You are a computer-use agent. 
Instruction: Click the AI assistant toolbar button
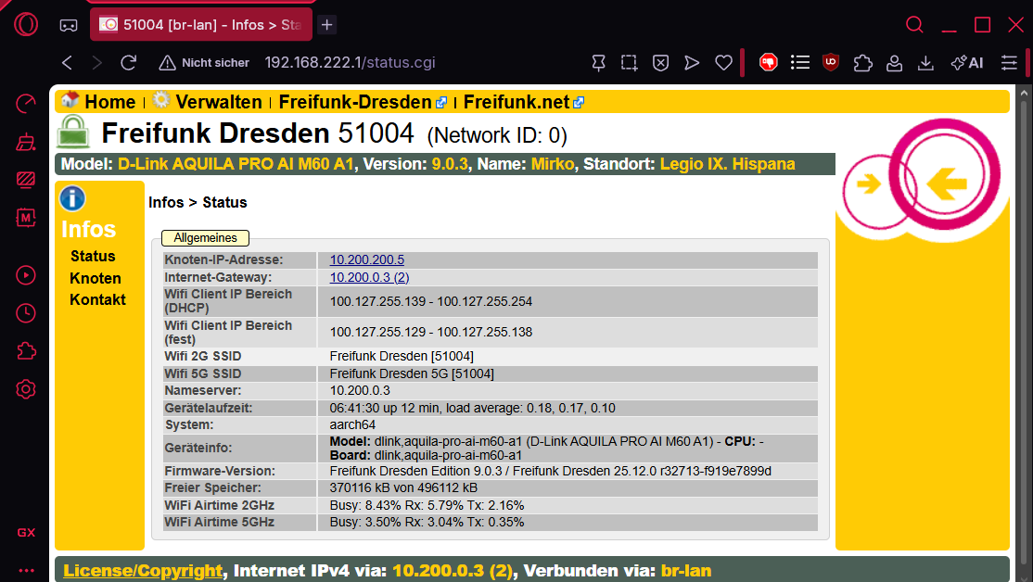[967, 62]
